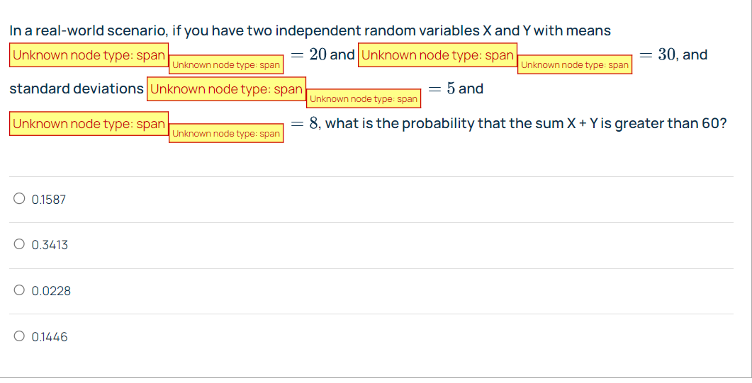The image size is (752, 383).
Task: Pick the 0.0228 radio button
Action: pyautogui.click(x=19, y=291)
